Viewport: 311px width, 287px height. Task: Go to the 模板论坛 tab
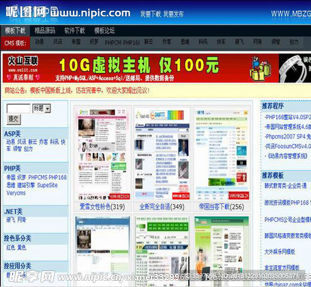(104, 31)
